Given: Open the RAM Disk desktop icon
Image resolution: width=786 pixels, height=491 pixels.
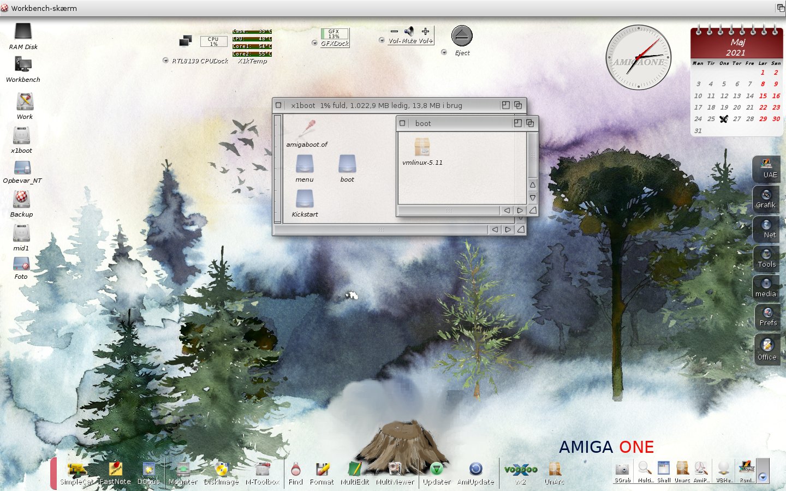Looking at the screenshot, I should 23,32.
